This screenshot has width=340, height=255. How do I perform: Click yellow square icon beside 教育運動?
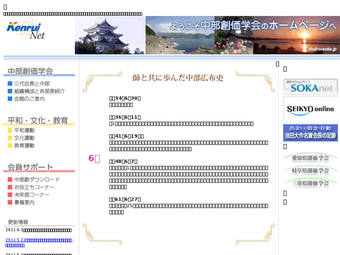coord(10,146)
